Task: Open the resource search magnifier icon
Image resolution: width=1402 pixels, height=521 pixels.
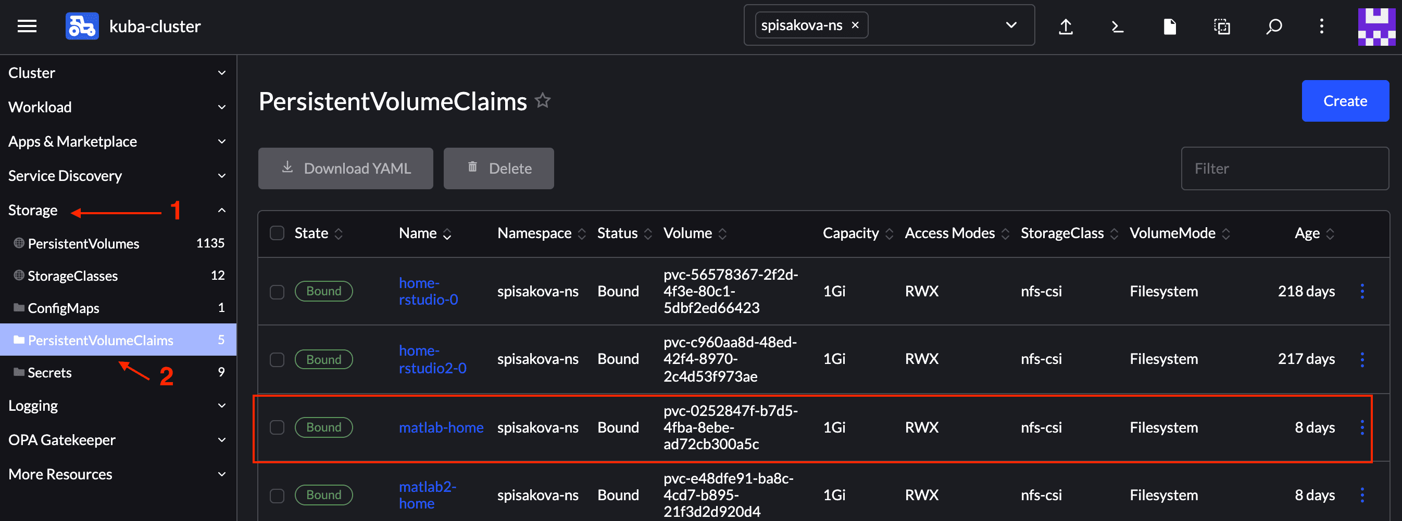Action: [x=1273, y=26]
